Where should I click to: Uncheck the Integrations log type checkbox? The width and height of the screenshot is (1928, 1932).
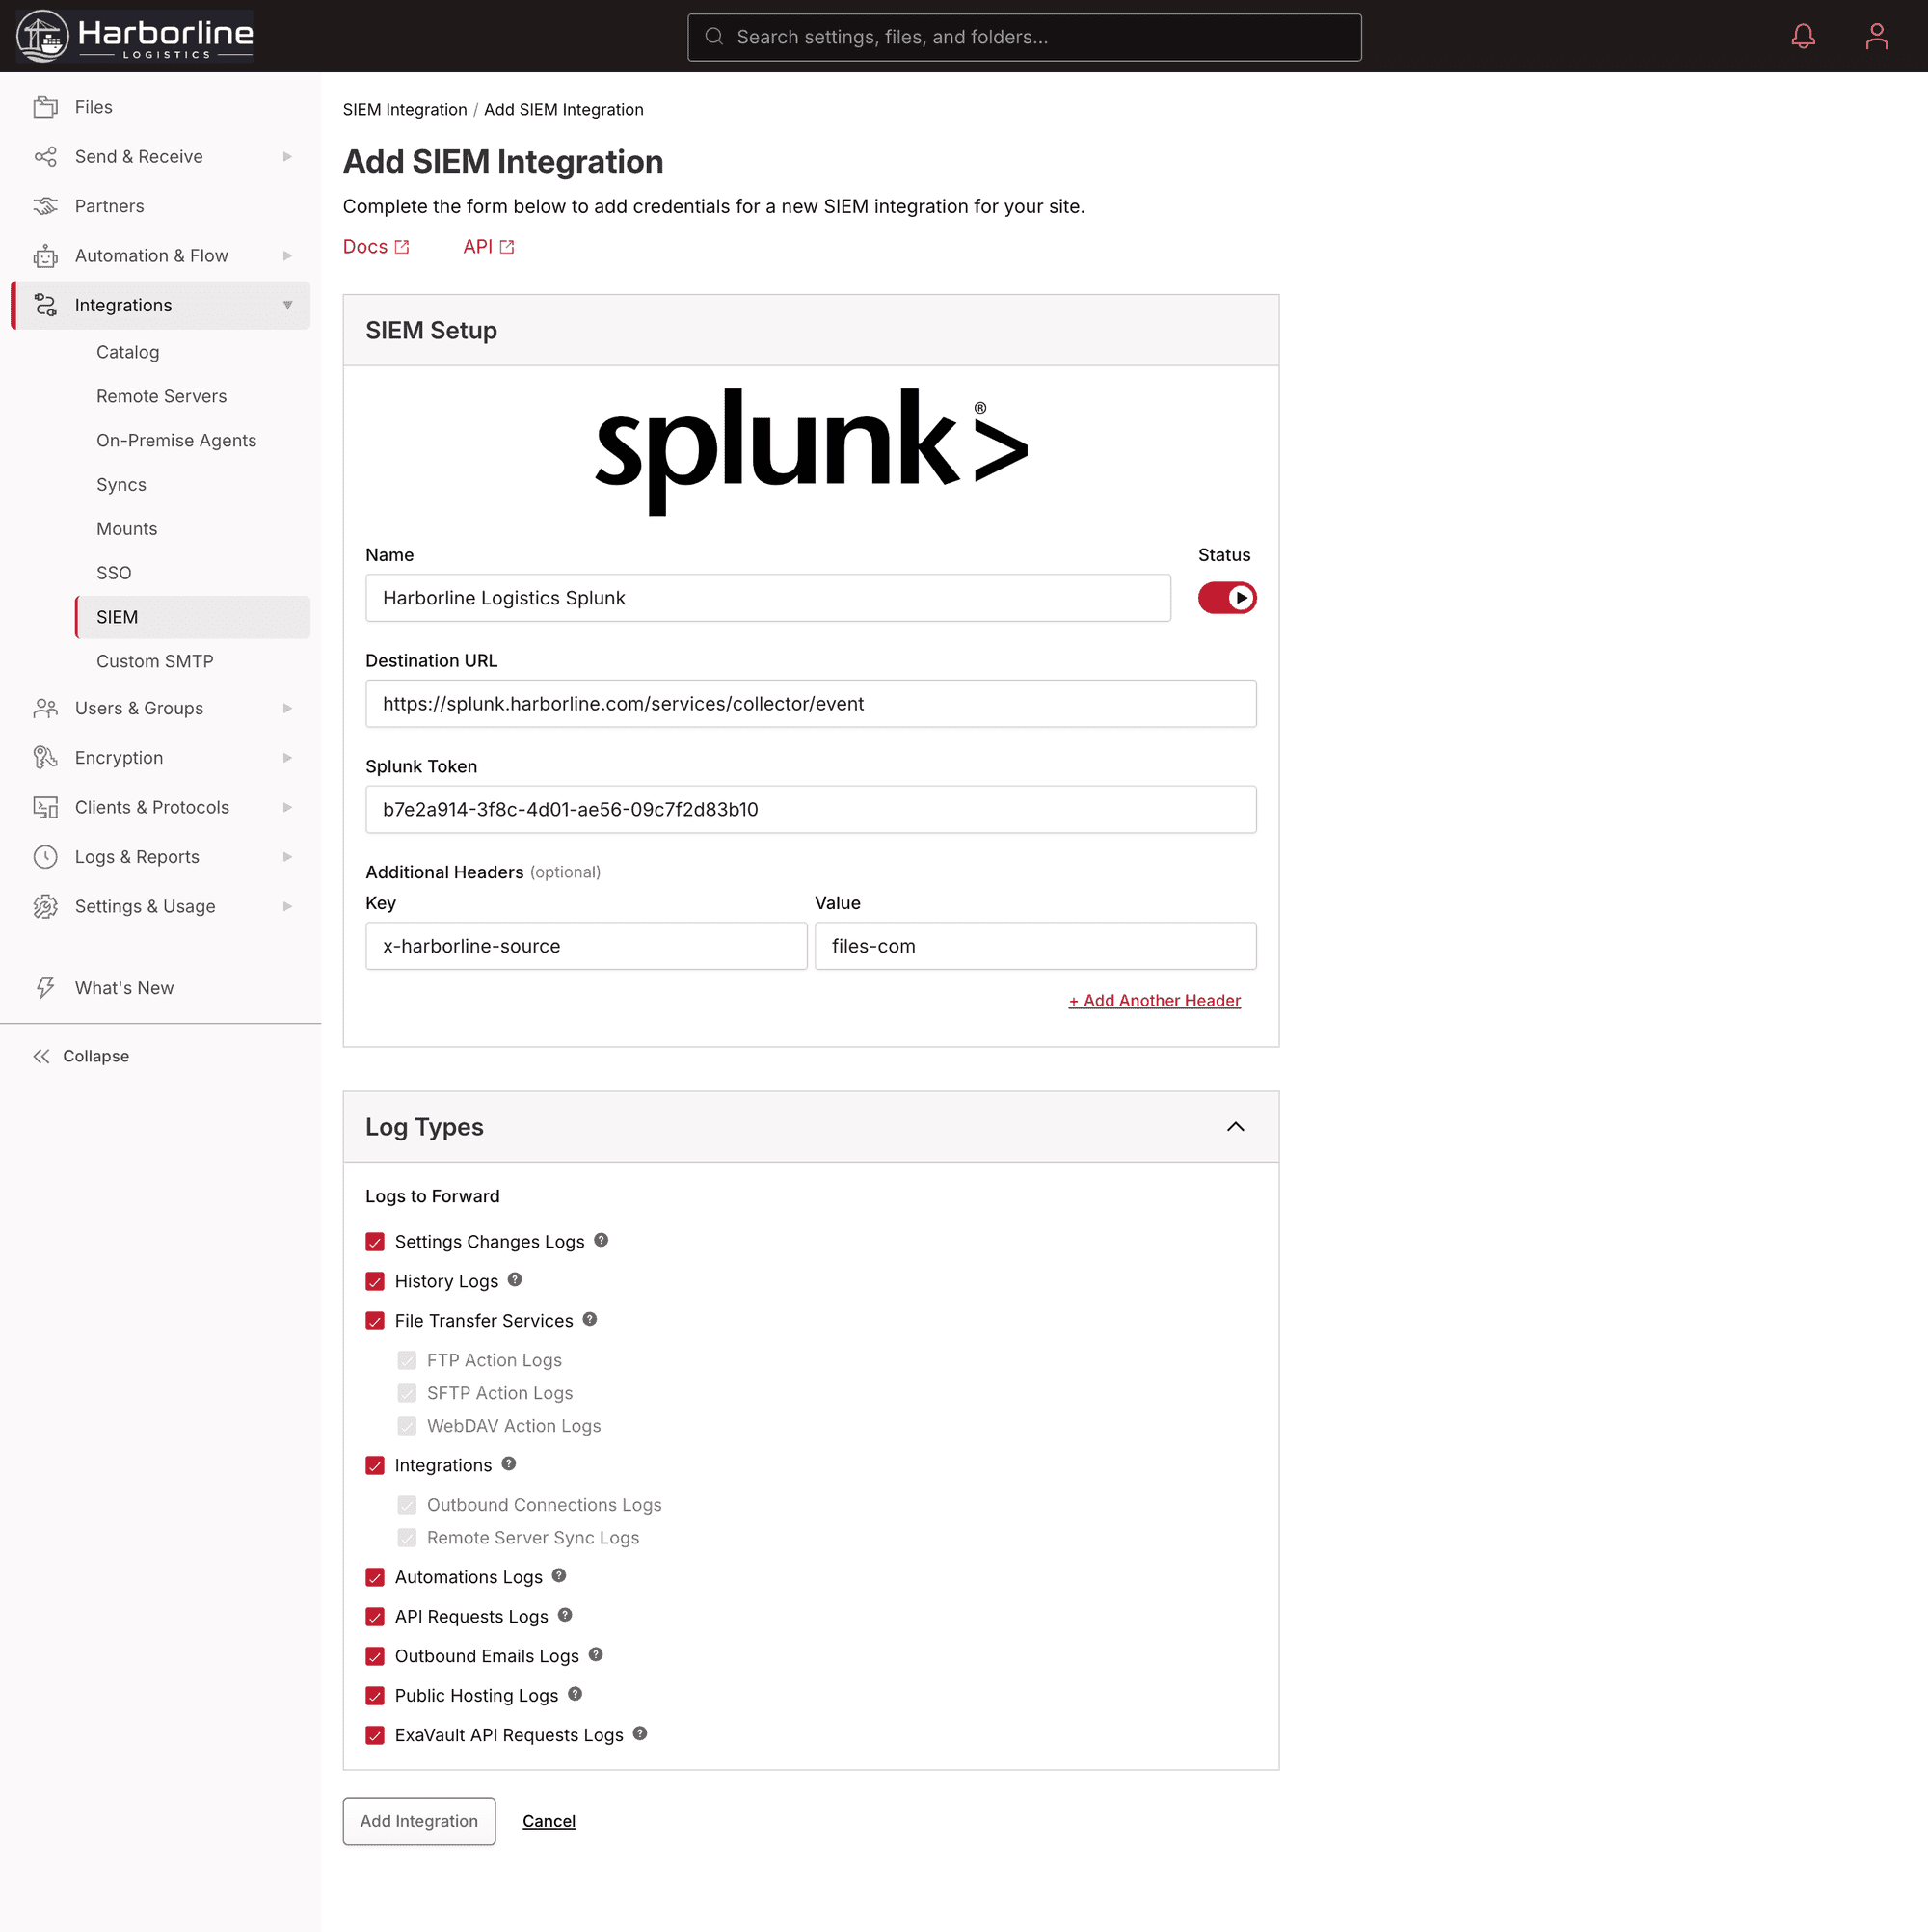(375, 1466)
